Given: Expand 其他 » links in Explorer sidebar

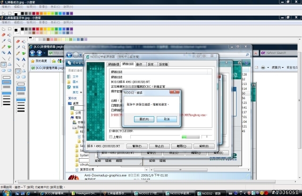Looking at the screenshot, I should point(77,92).
